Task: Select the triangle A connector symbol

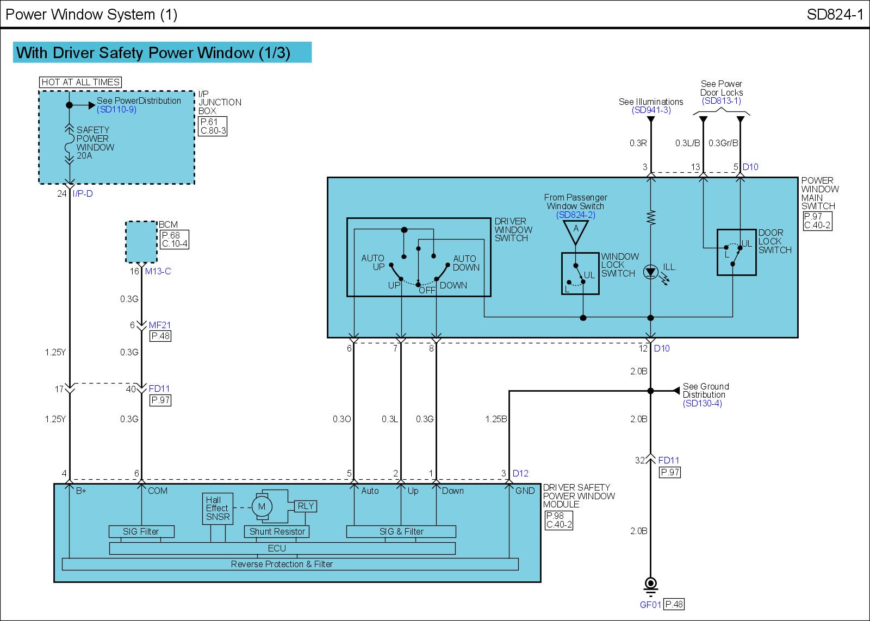Action: click(x=576, y=231)
